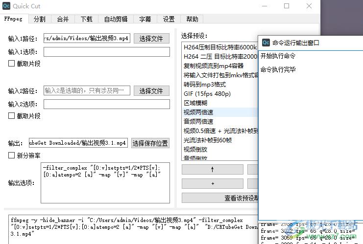Click 命令执行完毕 text in output window
The height and width of the screenshot is (244, 363).
pos(278,69)
